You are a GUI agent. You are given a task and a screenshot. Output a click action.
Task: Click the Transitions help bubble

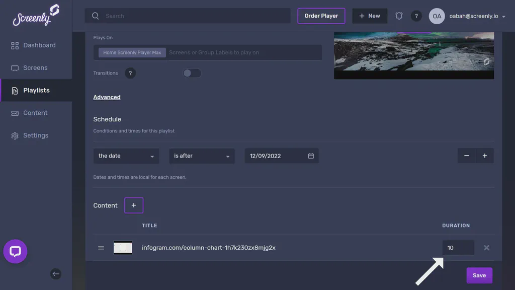pyautogui.click(x=130, y=73)
